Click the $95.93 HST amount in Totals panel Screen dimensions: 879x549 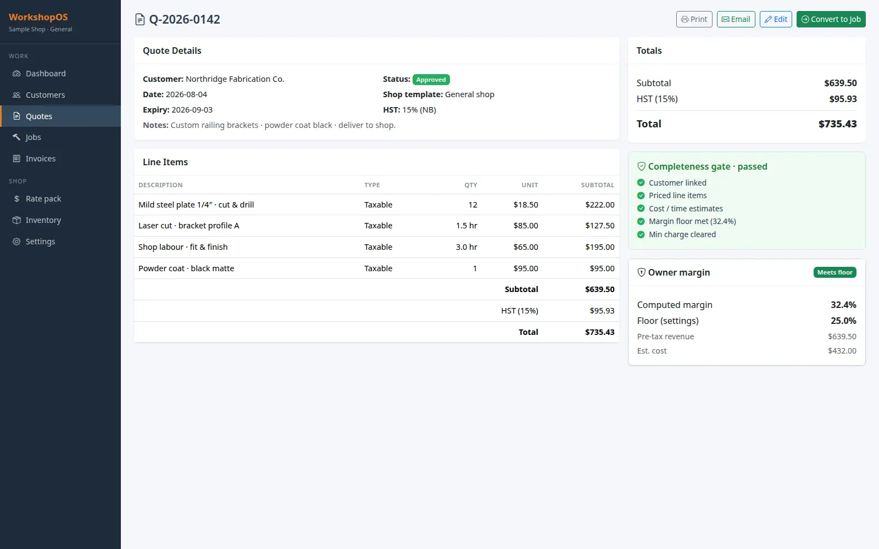(x=843, y=99)
